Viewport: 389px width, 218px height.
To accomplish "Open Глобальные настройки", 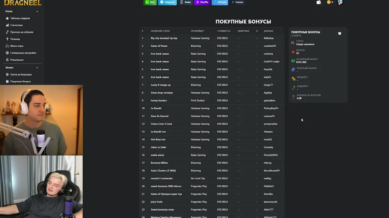I will [x=23, y=53].
